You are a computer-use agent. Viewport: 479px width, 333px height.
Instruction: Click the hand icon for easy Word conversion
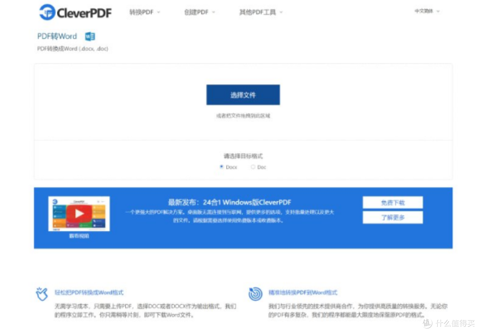click(42, 294)
